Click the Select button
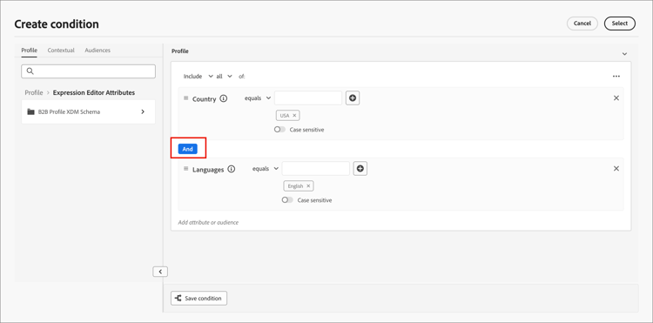 620,24
